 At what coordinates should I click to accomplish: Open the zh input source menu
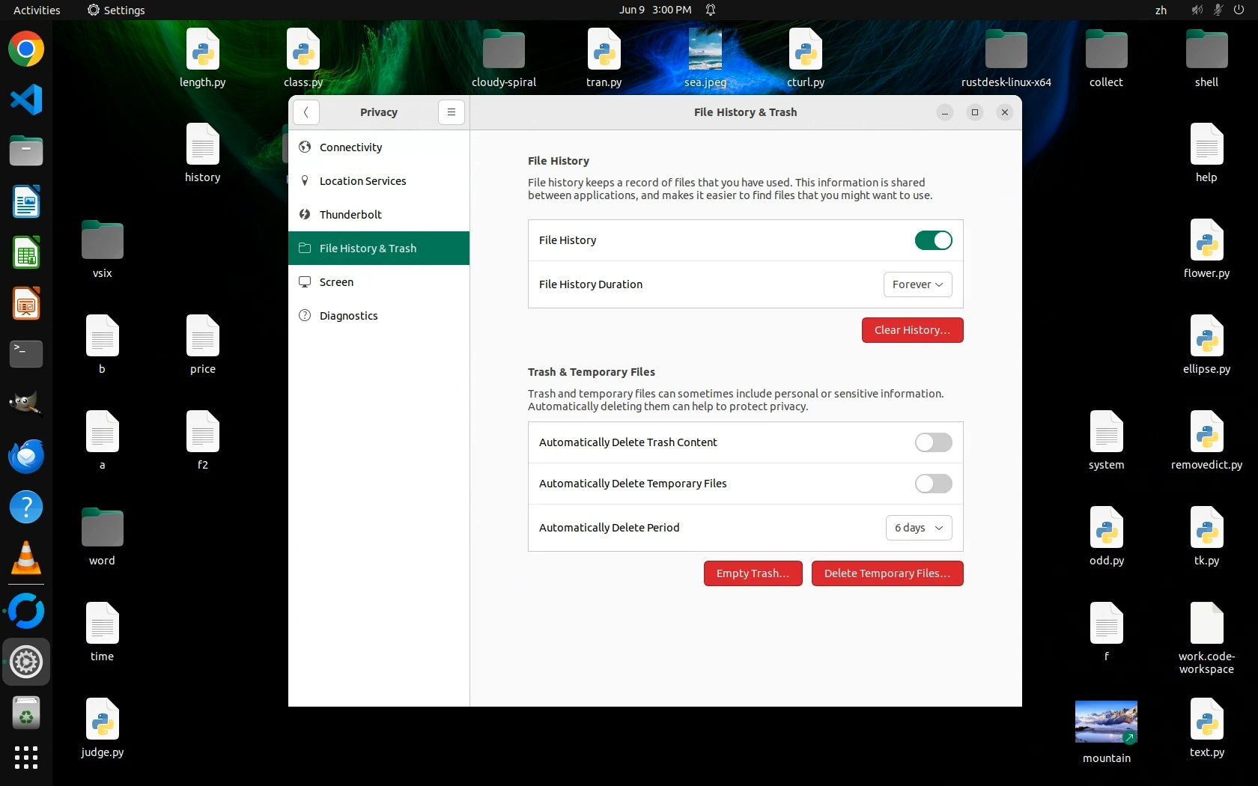(x=1161, y=10)
